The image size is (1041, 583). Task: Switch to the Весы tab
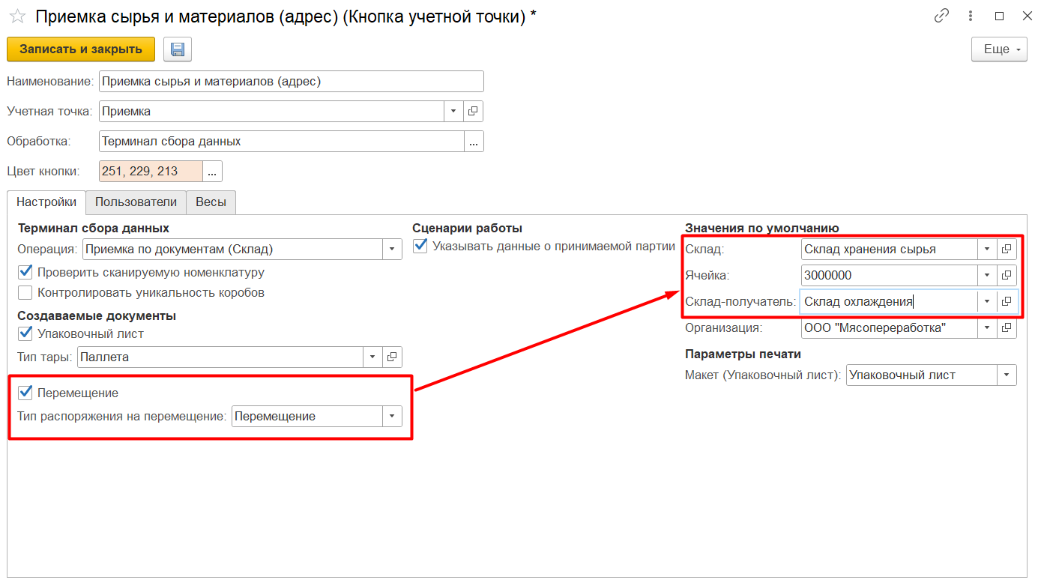coord(211,202)
